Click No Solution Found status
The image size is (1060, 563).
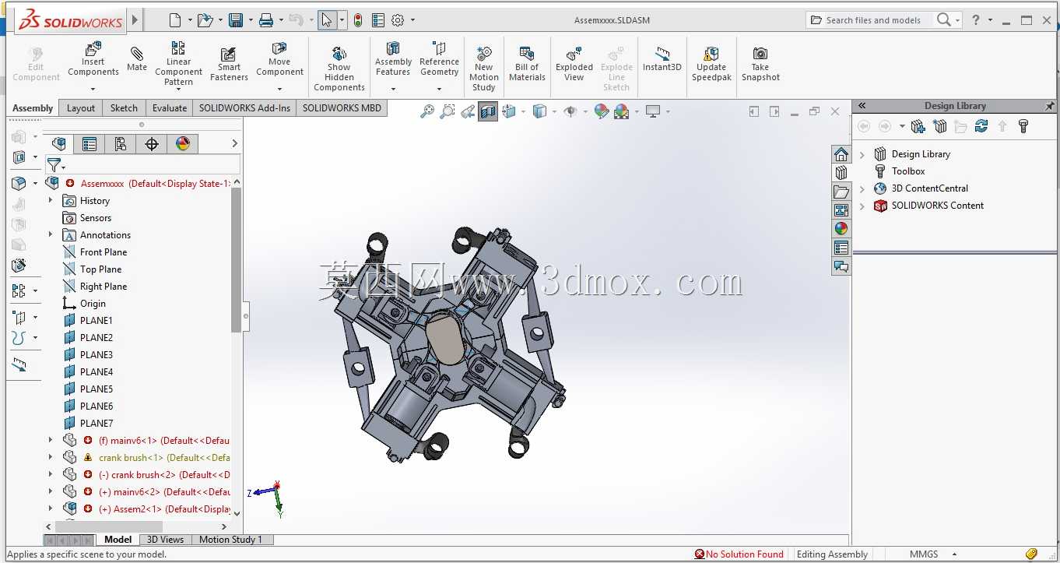tap(739, 554)
